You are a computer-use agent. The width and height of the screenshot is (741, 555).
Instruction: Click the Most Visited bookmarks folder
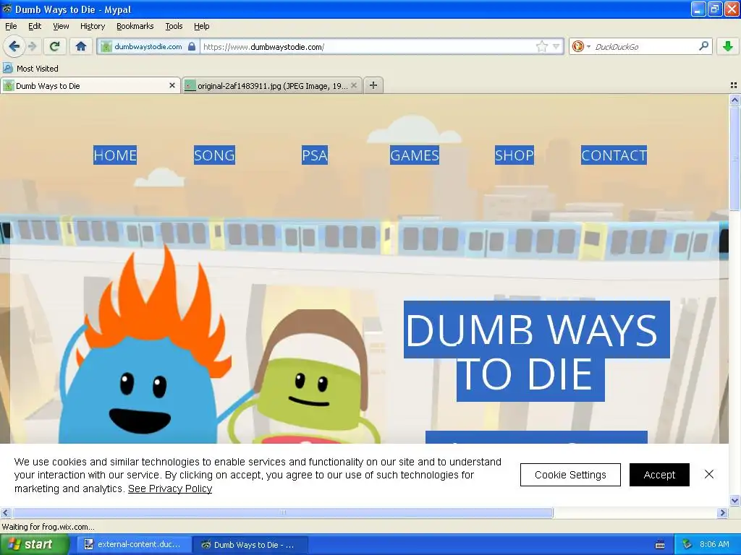tap(30, 69)
